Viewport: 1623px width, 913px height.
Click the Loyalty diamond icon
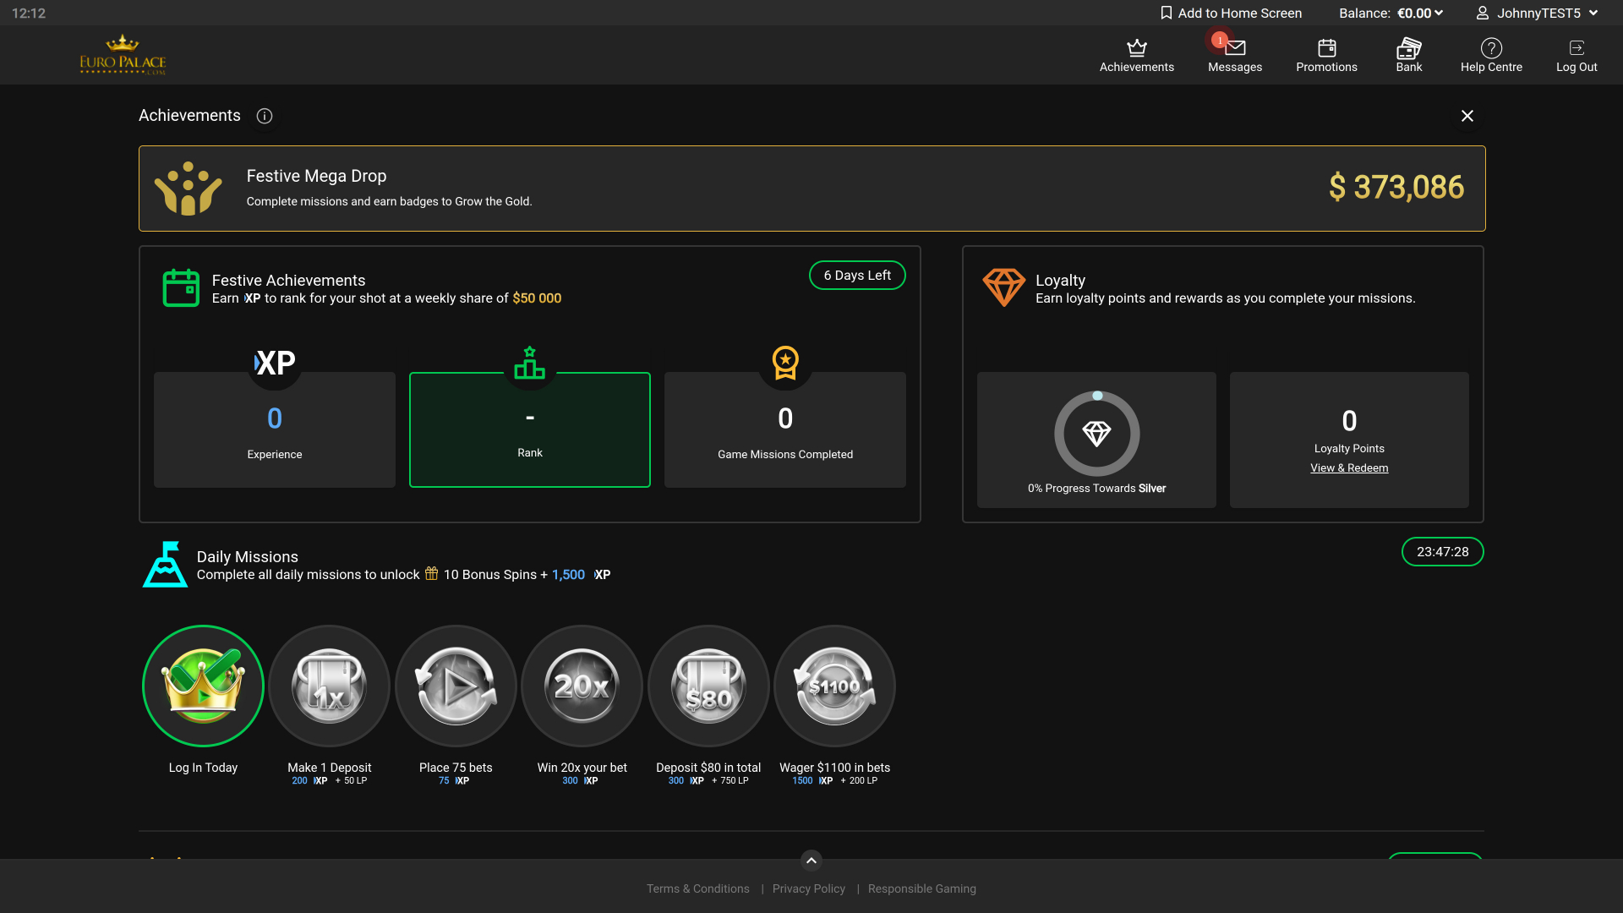click(x=1003, y=287)
